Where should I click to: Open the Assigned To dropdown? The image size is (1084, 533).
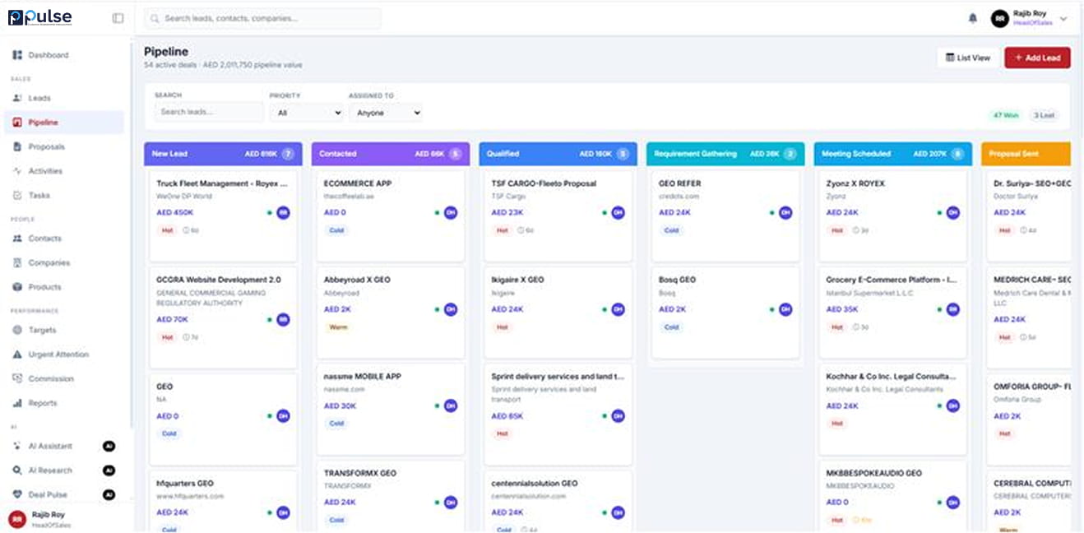pos(386,113)
